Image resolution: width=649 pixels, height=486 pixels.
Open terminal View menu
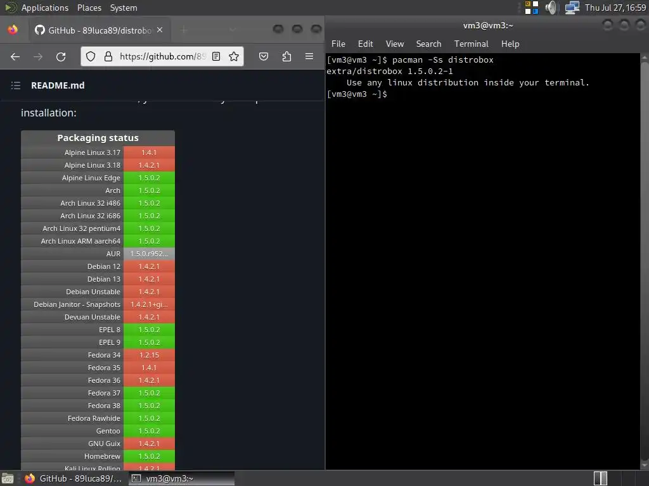(x=394, y=44)
